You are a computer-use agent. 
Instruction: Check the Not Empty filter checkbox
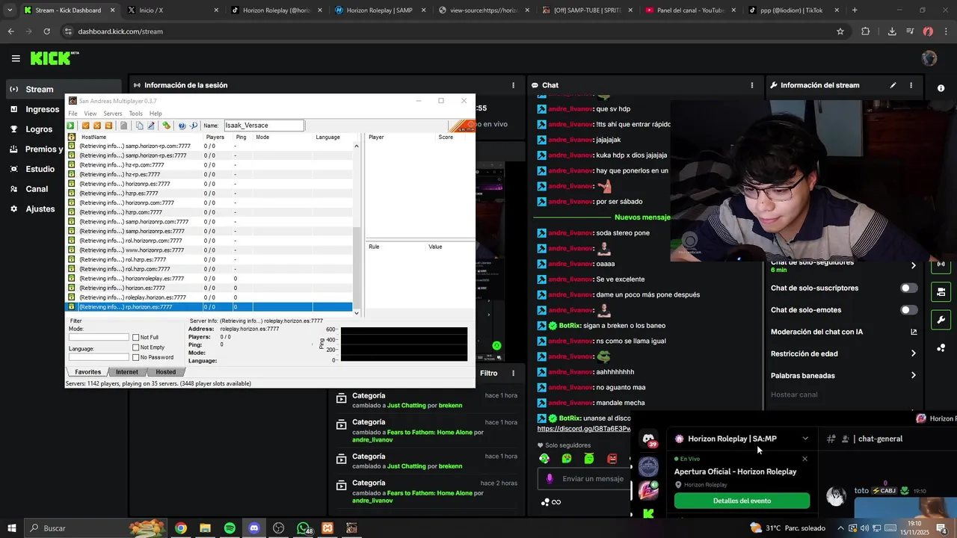pyautogui.click(x=136, y=347)
